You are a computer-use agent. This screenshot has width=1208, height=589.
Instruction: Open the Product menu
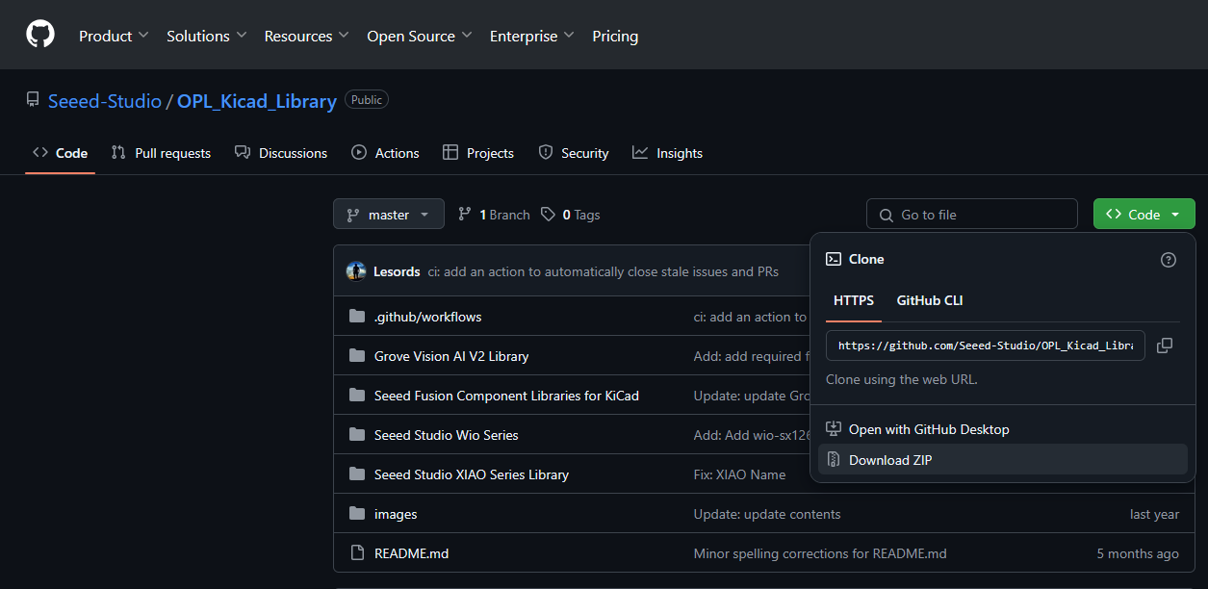click(x=114, y=36)
